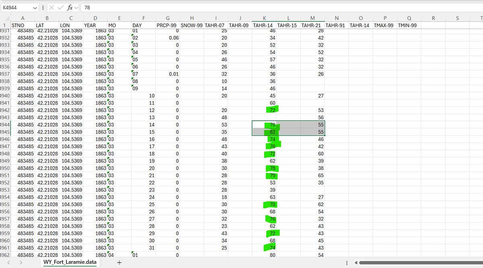
Task: Click the LON header cell
Action: (x=71, y=25)
